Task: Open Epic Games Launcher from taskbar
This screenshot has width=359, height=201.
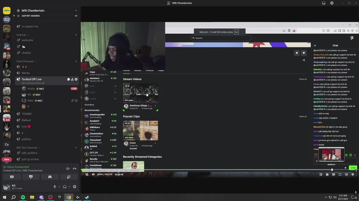Action: (59, 197)
